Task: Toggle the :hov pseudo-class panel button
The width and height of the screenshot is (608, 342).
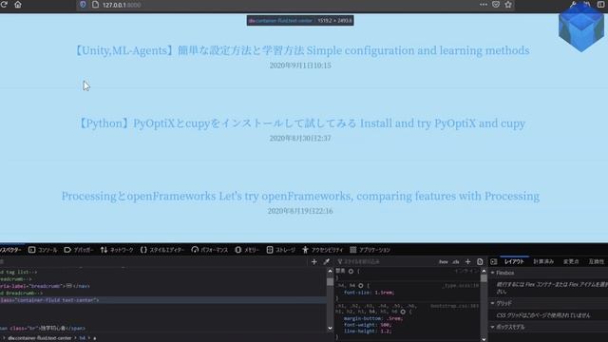Action: click(x=444, y=262)
